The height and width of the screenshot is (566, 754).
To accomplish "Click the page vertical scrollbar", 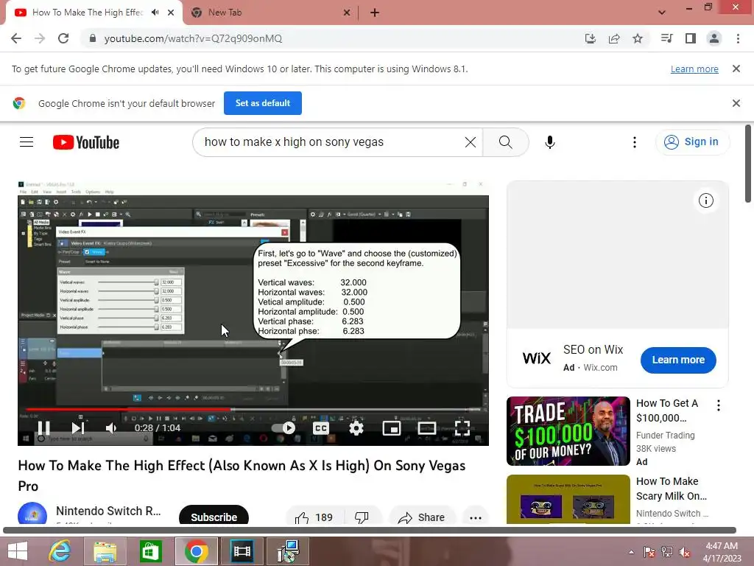I will coord(748,164).
